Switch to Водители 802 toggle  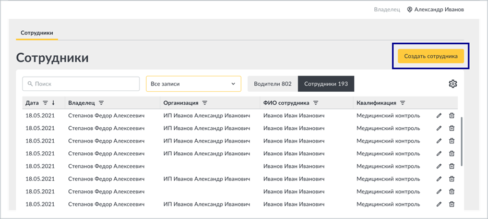[272, 83]
